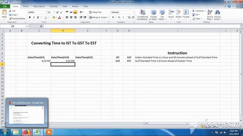This screenshot has width=243, height=136.
Task: Open Sort & Filter menu
Action: [210, 15]
